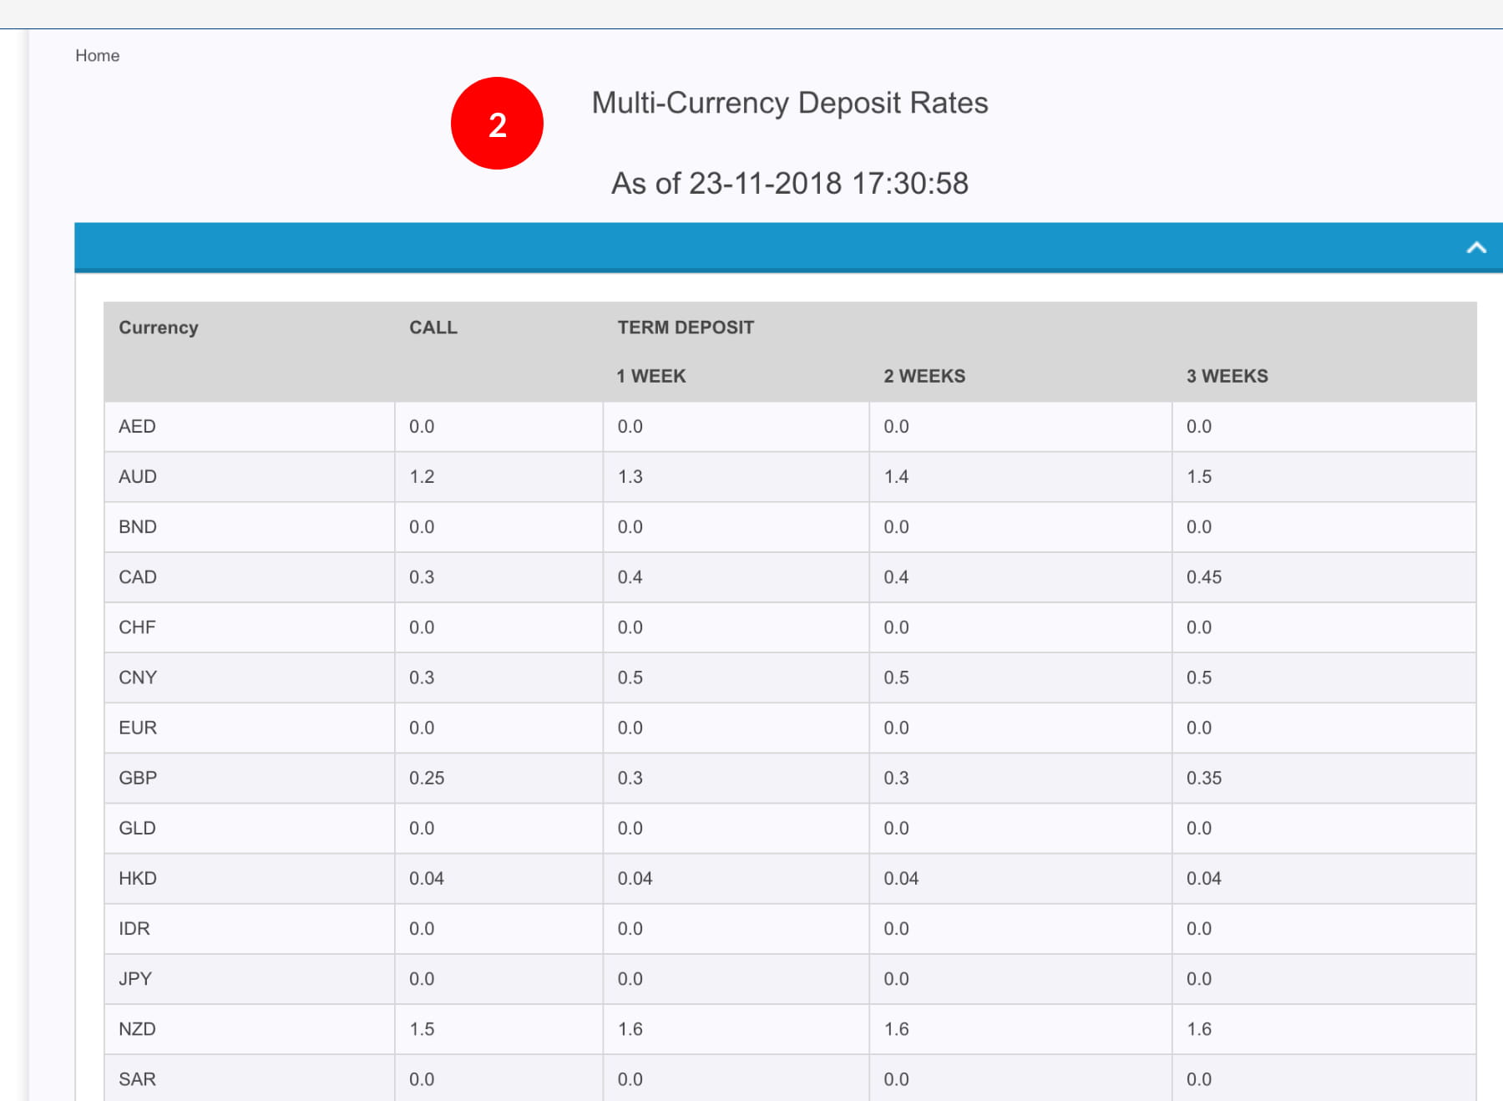Collapse the rates panel using the chevron
The width and height of the screenshot is (1503, 1101).
tap(1475, 247)
